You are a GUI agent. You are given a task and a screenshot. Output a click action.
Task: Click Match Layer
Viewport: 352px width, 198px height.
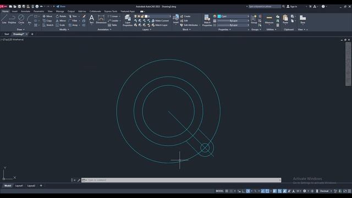[x=159, y=25]
